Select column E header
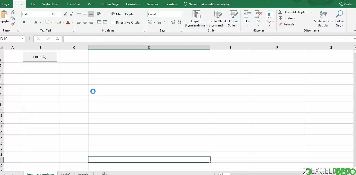This screenshot has width=356, height=175. [230, 47]
